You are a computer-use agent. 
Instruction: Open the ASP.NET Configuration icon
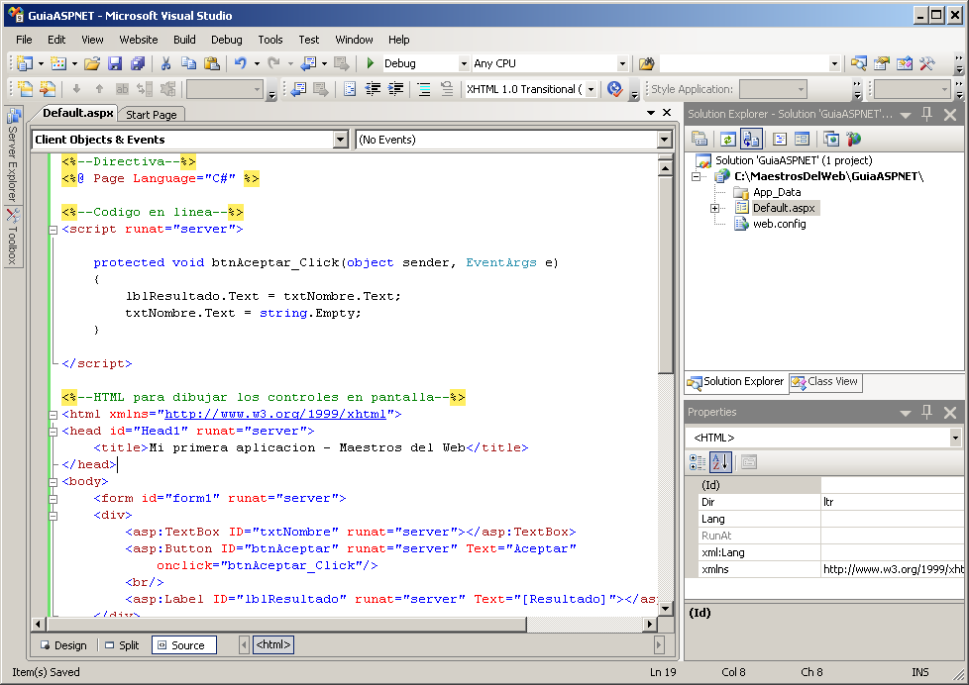point(853,139)
